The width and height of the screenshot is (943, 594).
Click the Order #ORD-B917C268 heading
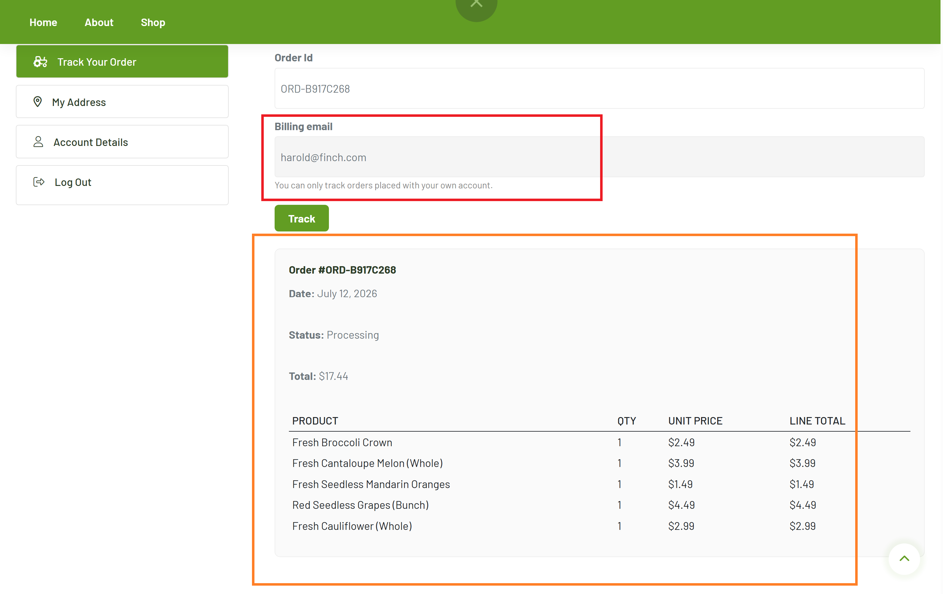click(x=342, y=270)
